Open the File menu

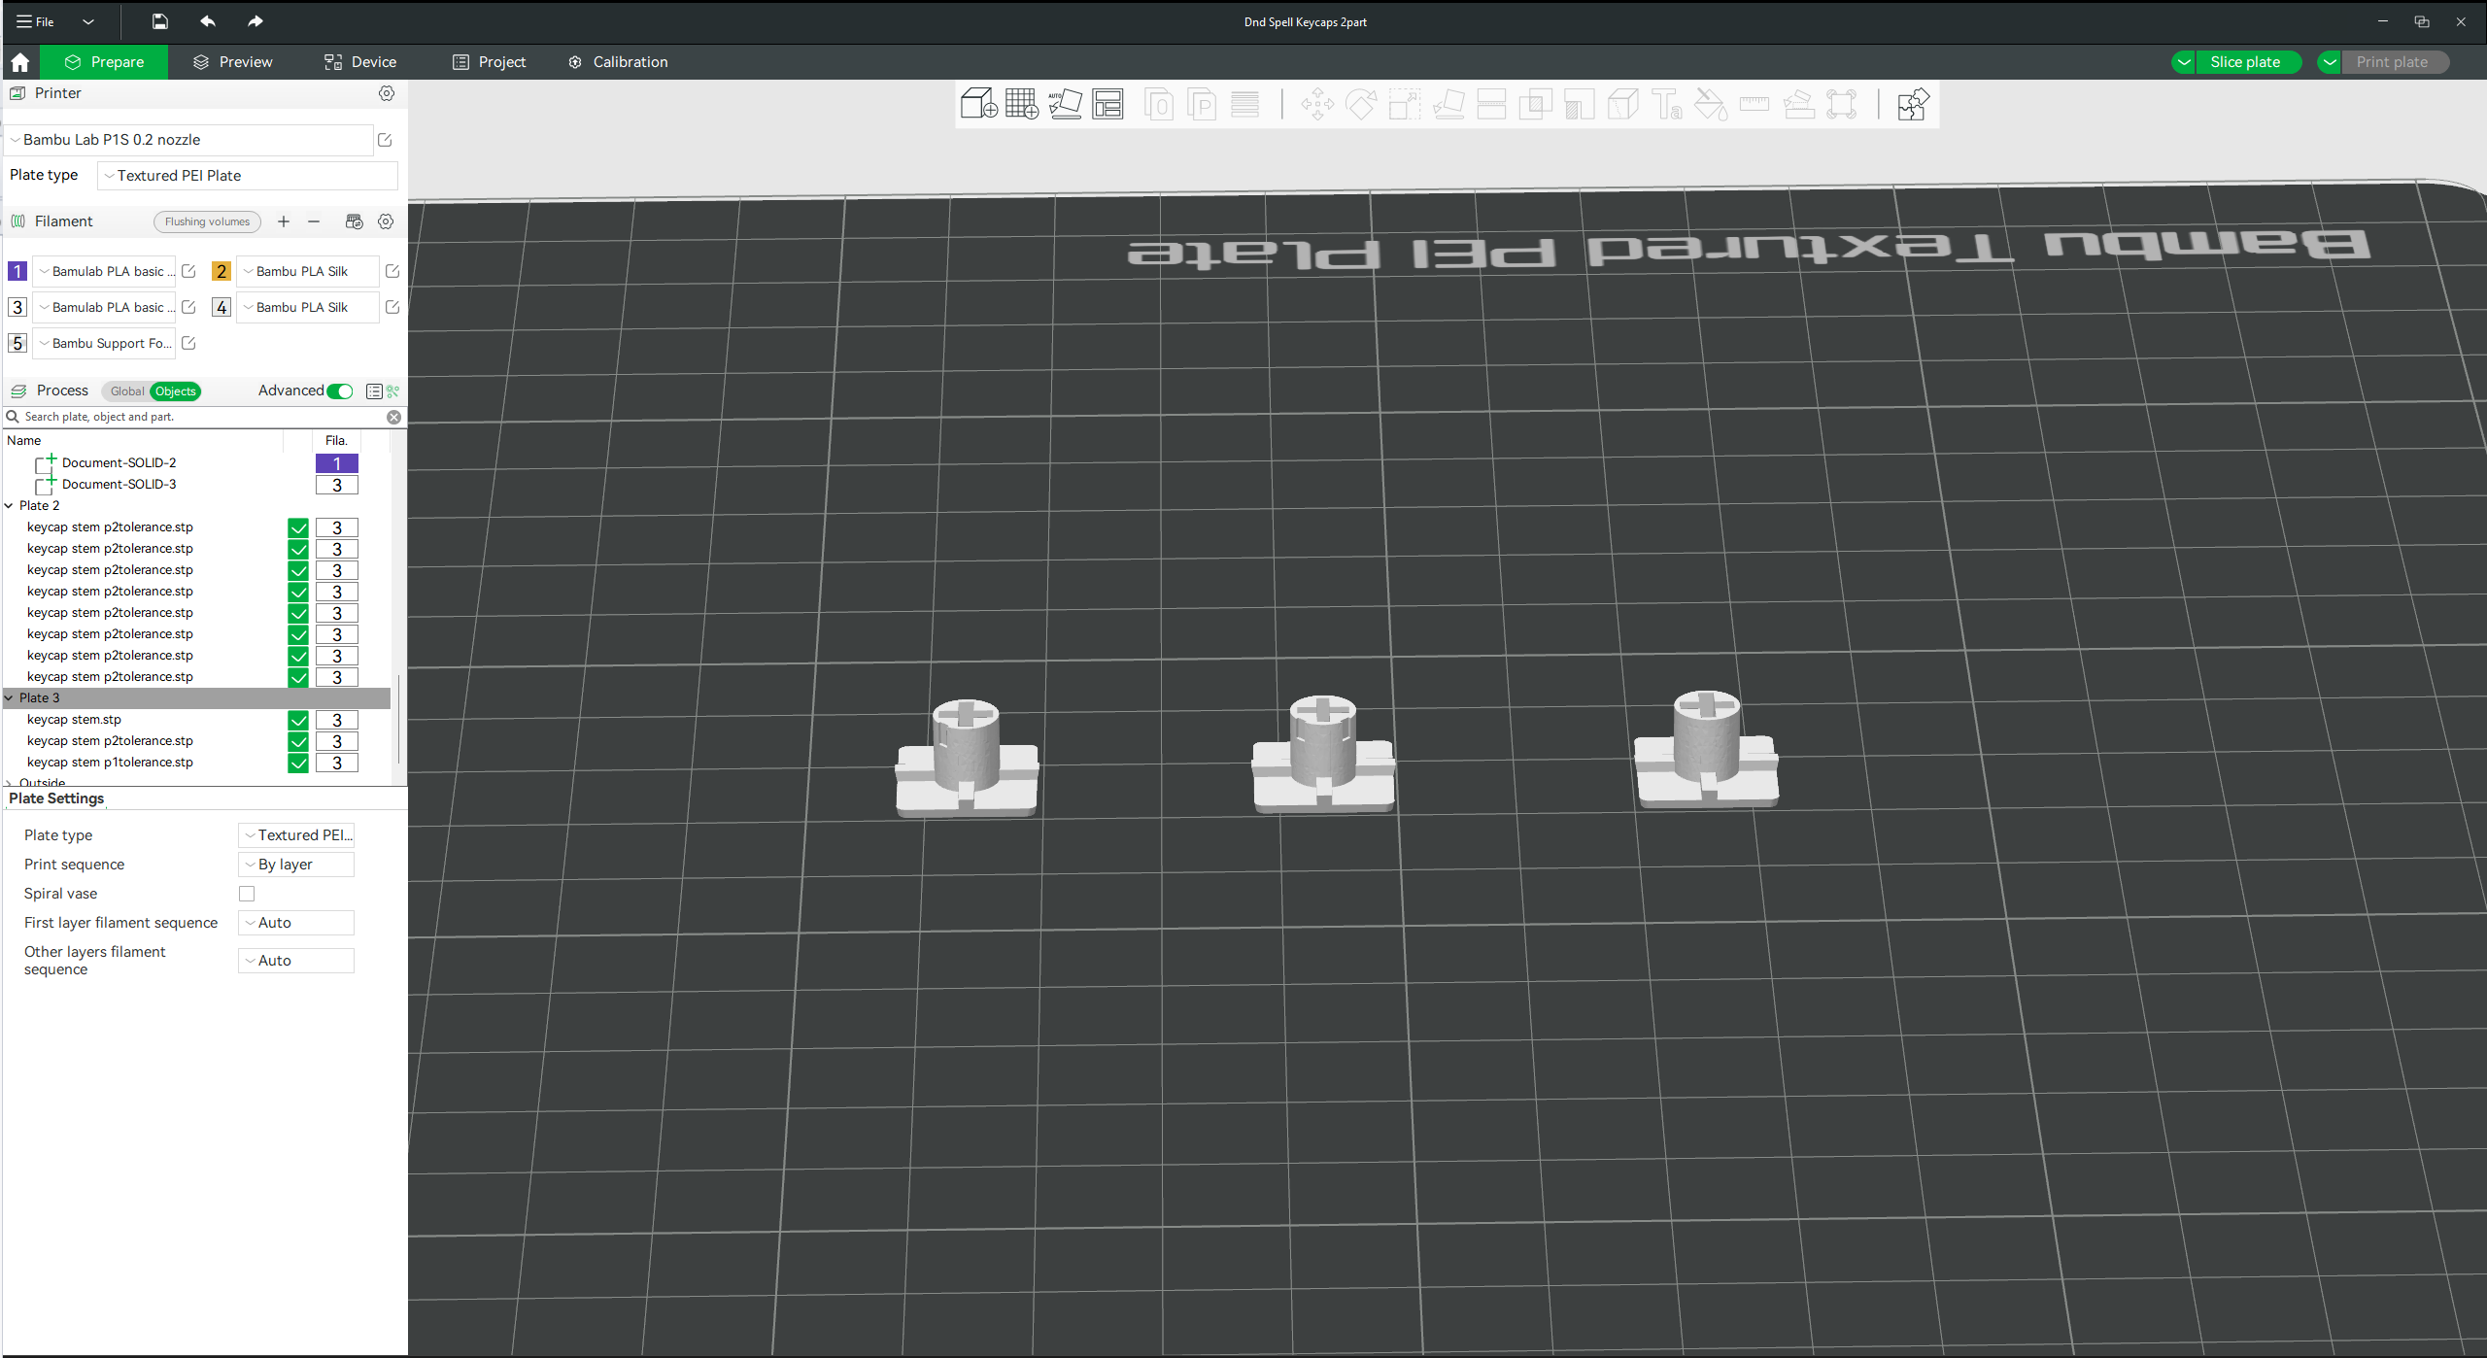(x=36, y=21)
